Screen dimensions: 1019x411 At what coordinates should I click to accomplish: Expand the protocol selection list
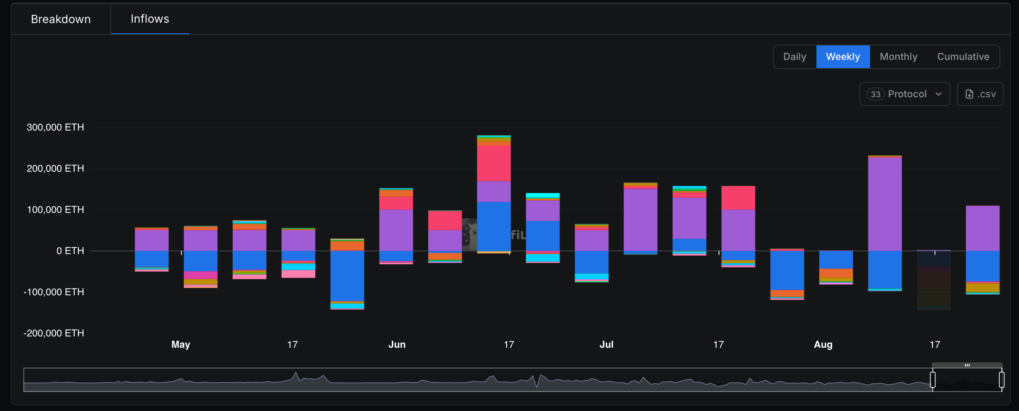pyautogui.click(x=905, y=94)
